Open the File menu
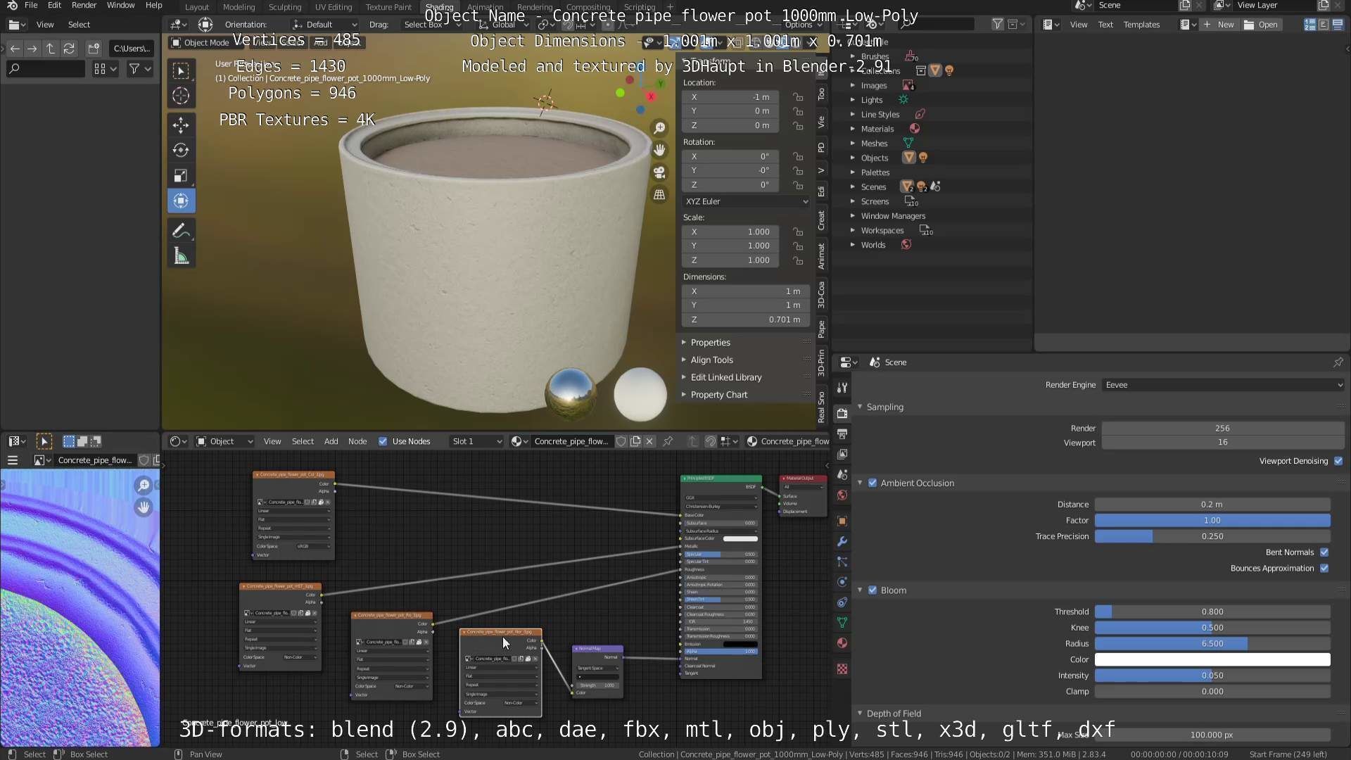Image resolution: width=1351 pixels, height=760 pixels. point(31,6)
